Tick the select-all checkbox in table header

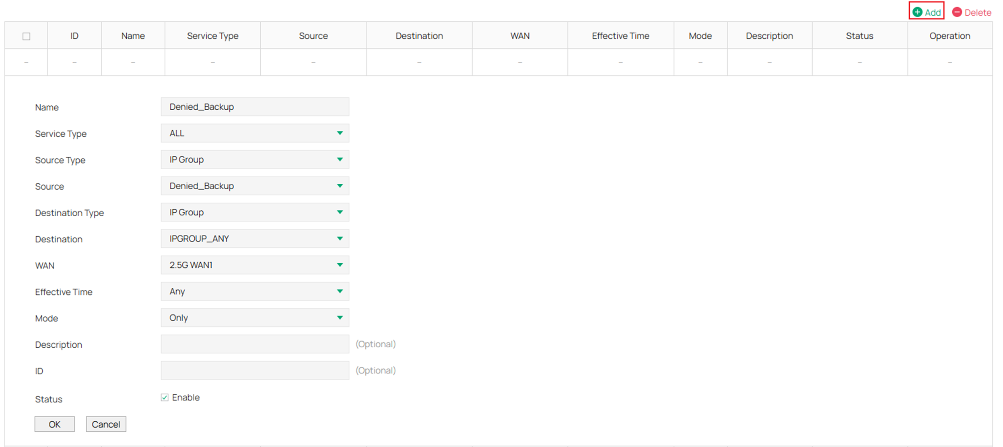point(27,36)
